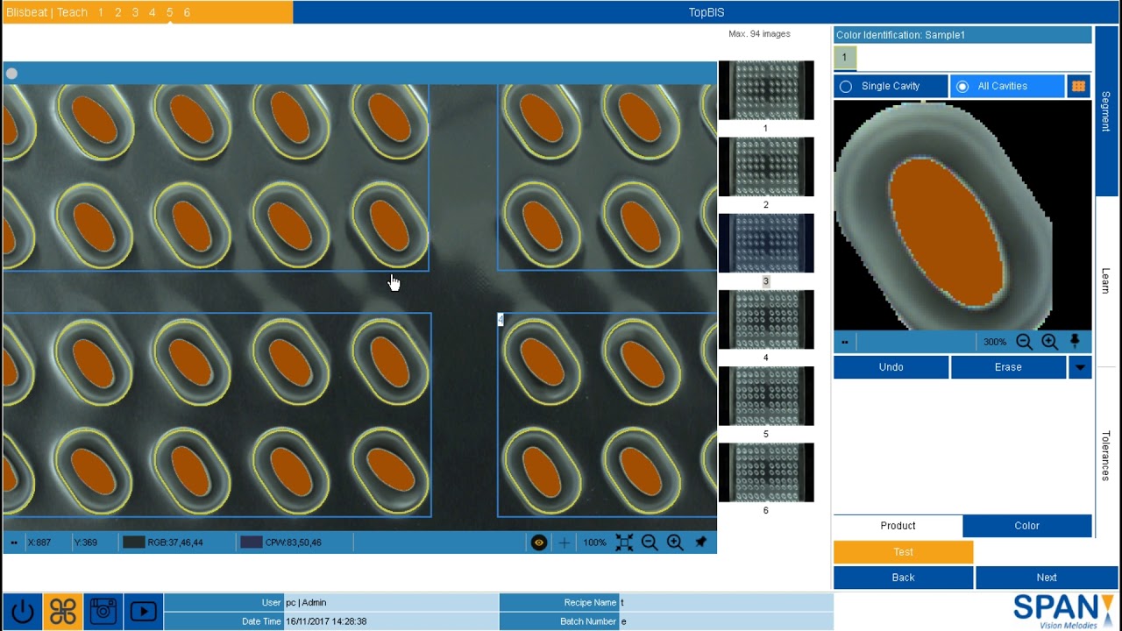Open the camera capture icon

click(103, 611)
